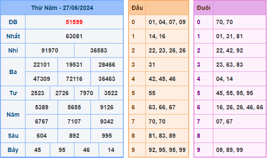Select second prize number 36583

pyautogui.click(x=99, y=50)
